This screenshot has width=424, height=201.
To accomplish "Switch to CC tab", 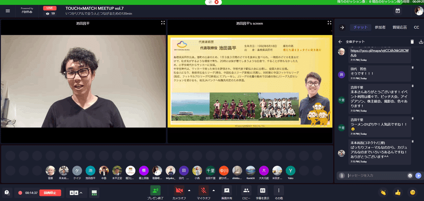I will click(417, 28).
